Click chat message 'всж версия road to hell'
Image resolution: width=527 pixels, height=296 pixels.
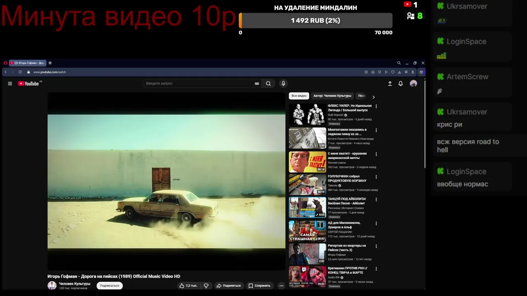468,146
